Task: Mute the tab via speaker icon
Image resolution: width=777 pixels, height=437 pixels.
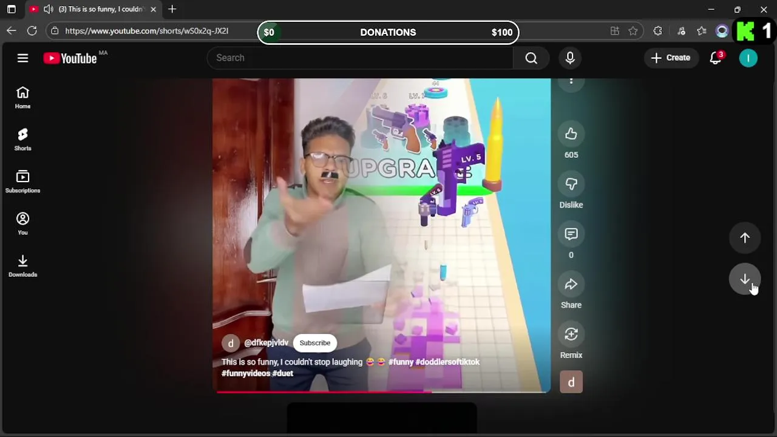Action: pos(48,9)
